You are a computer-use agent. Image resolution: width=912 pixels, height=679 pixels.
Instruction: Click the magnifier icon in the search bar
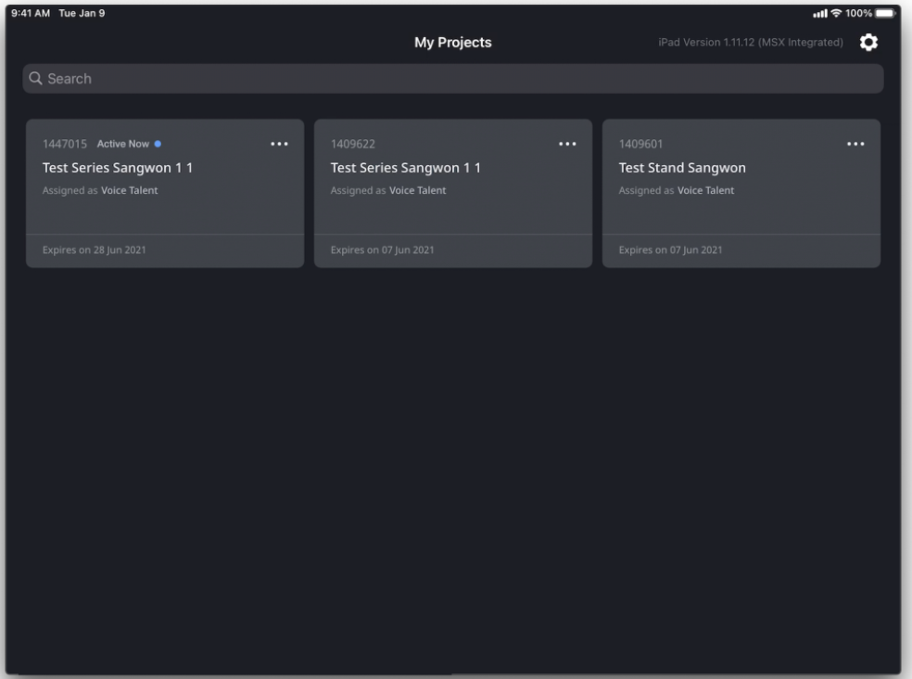36,79
